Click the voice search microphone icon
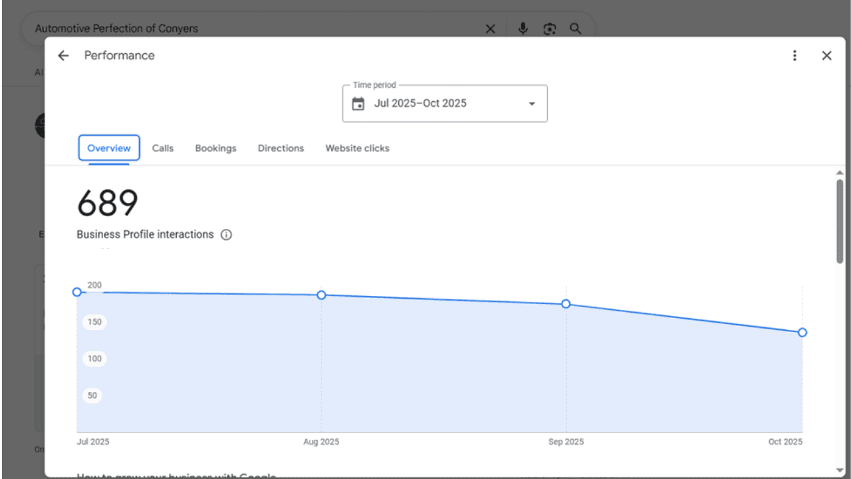This screenshot has width=851, height=479. click(523, 29)
